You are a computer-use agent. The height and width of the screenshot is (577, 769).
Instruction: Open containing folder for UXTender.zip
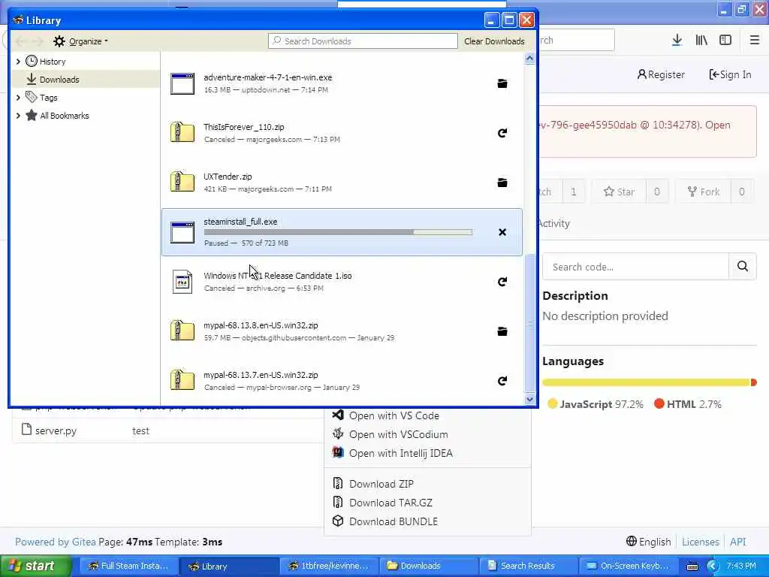click(x=502, y=183)
